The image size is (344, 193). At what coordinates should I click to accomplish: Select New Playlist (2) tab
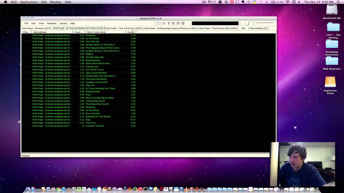pyautogui.click(x=258, y=28)
